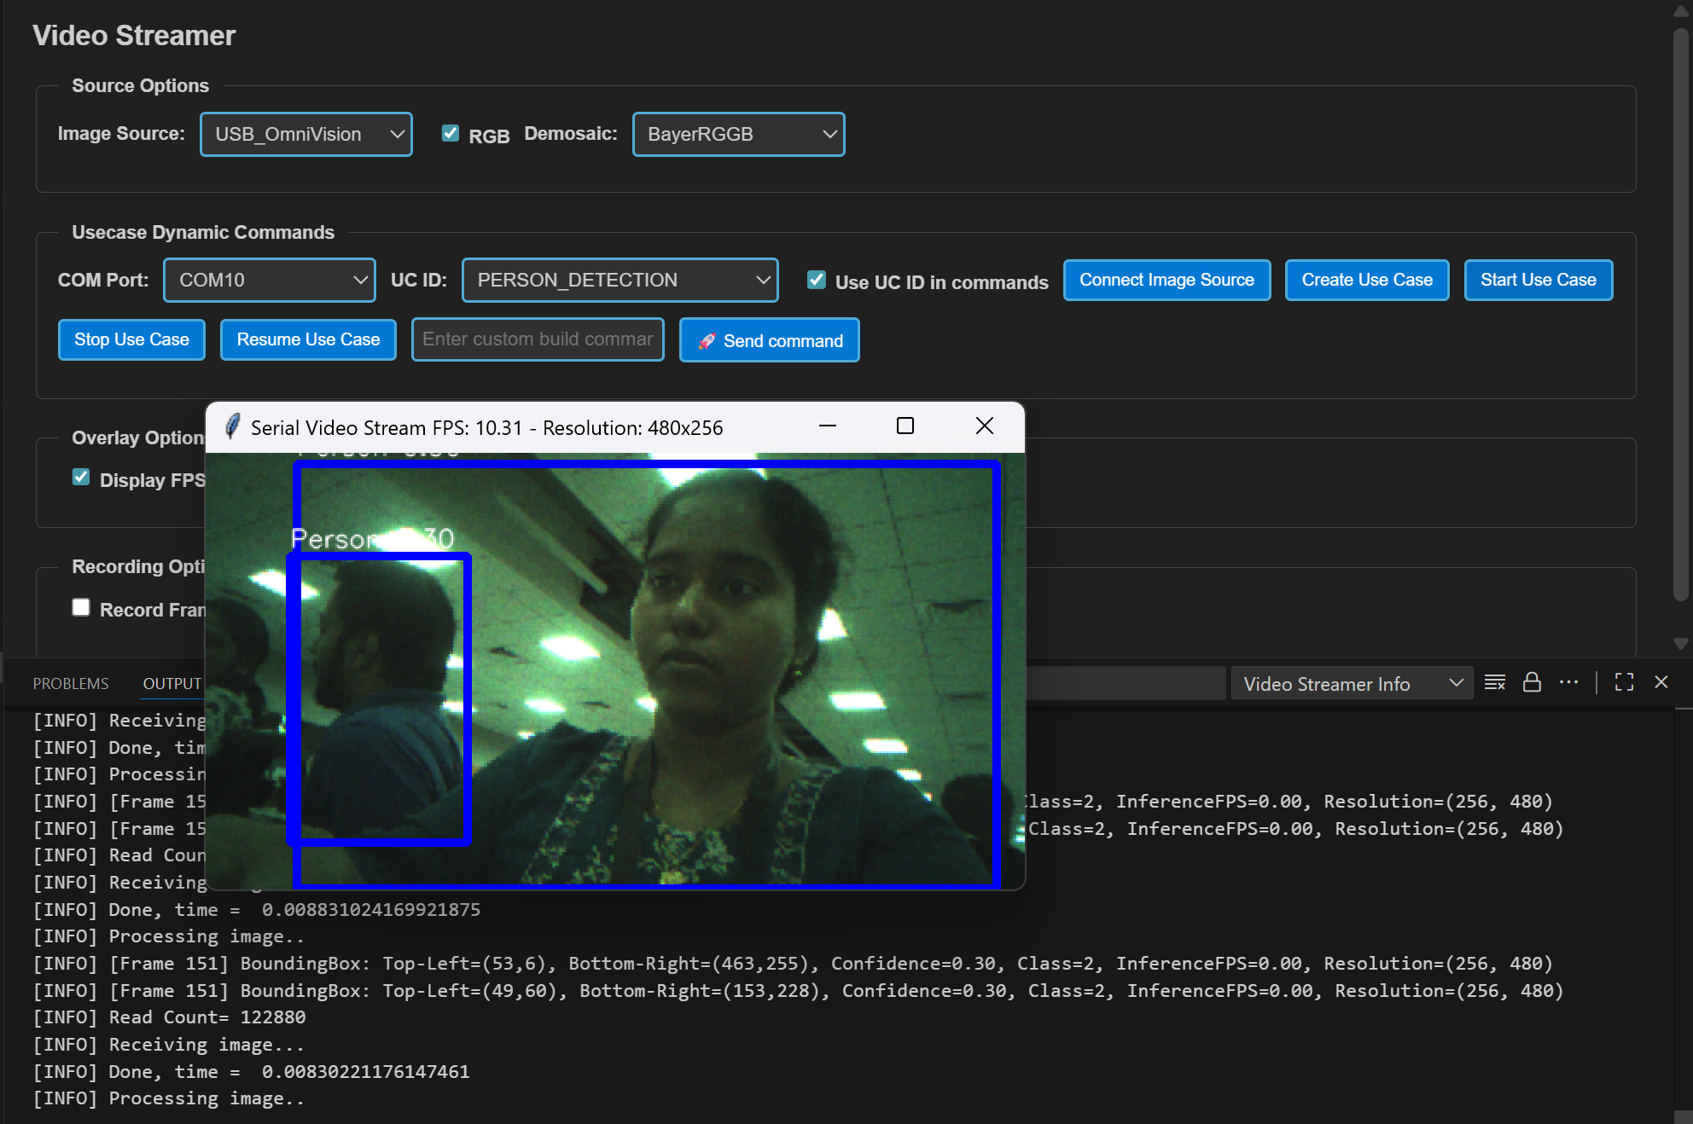
Task: Open the UC ID dropdown showing PERSON_DETECTION
Action: pos(620,280)
